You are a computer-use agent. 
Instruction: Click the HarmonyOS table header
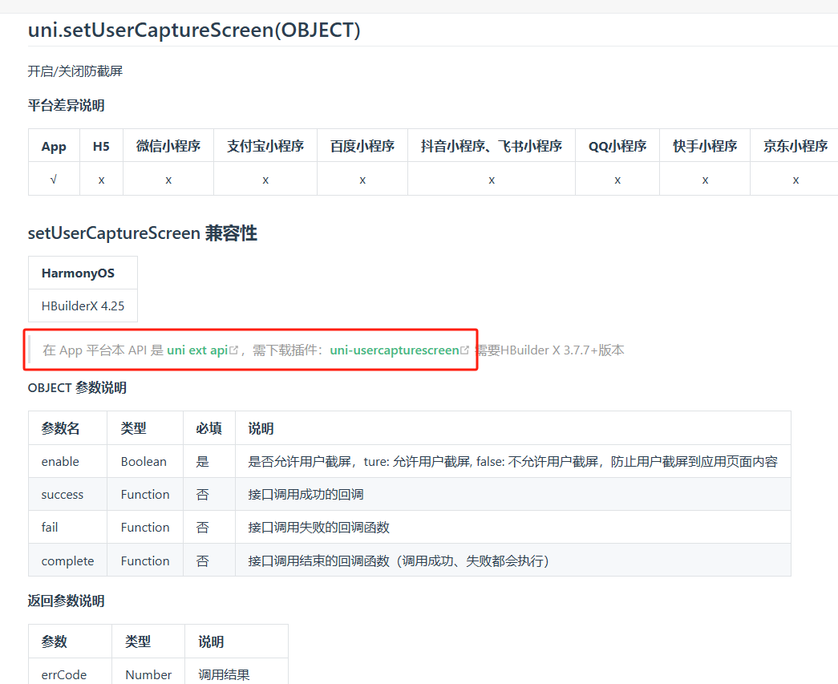[x=83, y=273]
